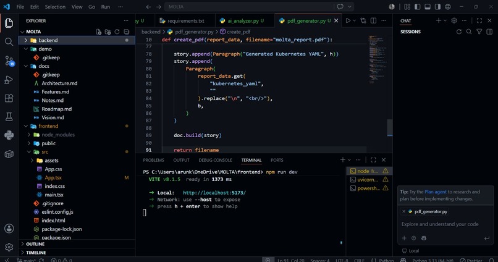Open Architecture.md in docs folder

[x=77, y=83]
